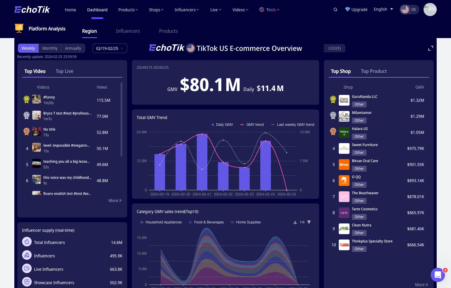Open the 02/19-02/25 date range dropdown

(x=110, y=48)
